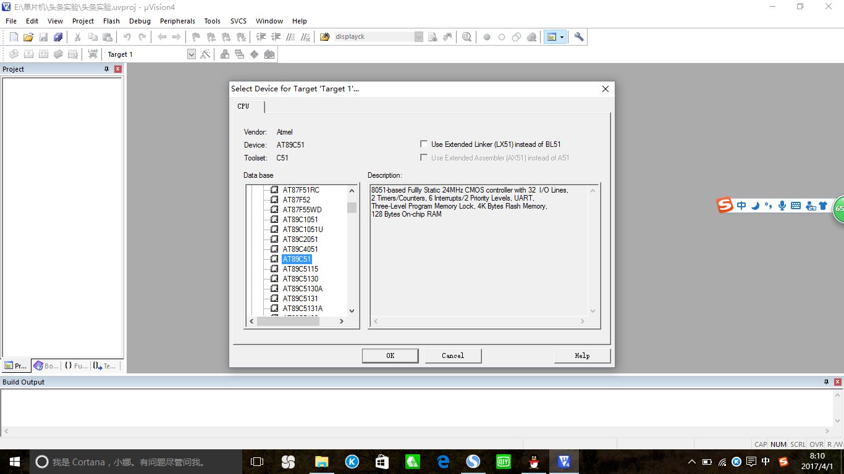Viewport: 844px width, 474px height.
Task: Open the Target 1 dropdown
Action: point(191,54)
